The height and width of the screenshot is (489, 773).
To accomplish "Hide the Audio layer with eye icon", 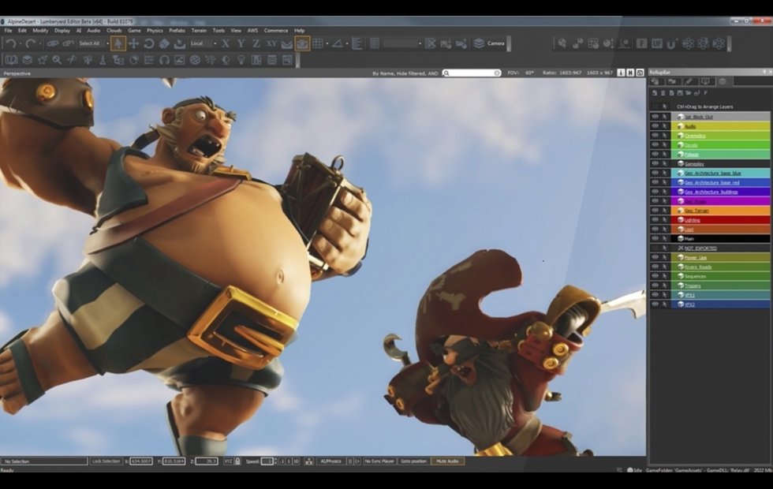I will coord(655,126).
